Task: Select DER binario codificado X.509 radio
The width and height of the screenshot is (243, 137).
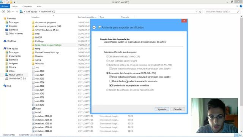Action: [x=107, y=57]
